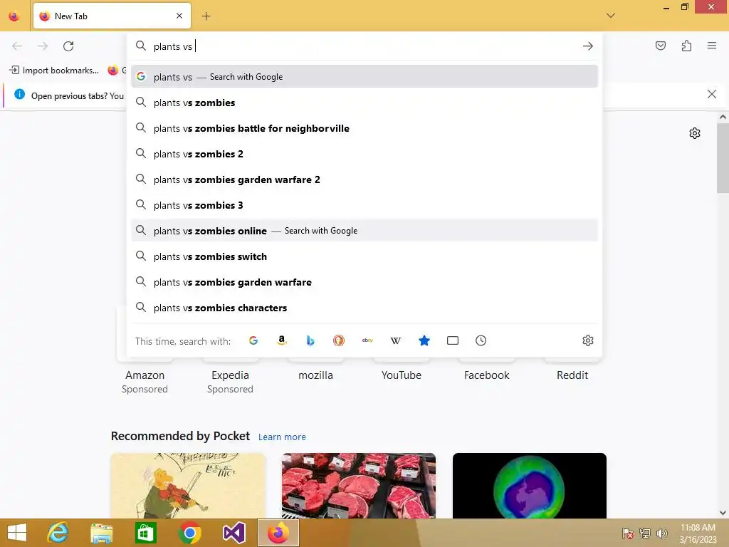Click the Go arrow in address bar
This screenshot has width=729, height=547.
click(587, 46)
